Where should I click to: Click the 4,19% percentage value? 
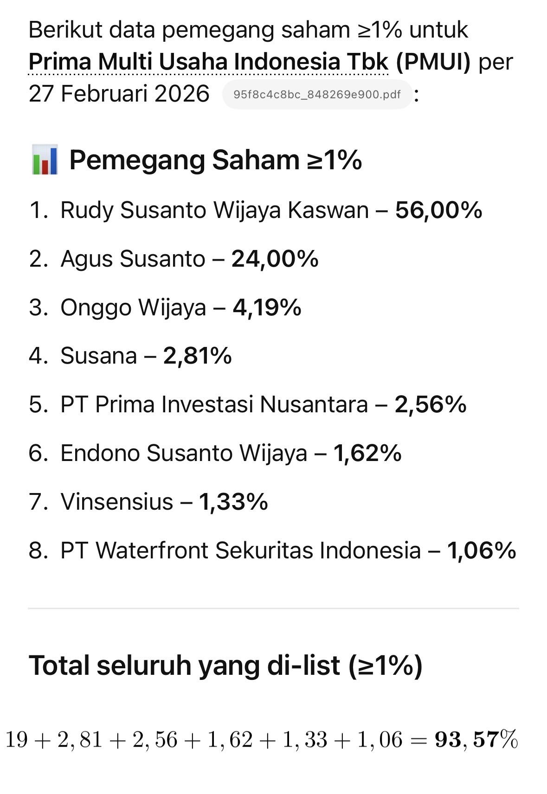(267, 307)
